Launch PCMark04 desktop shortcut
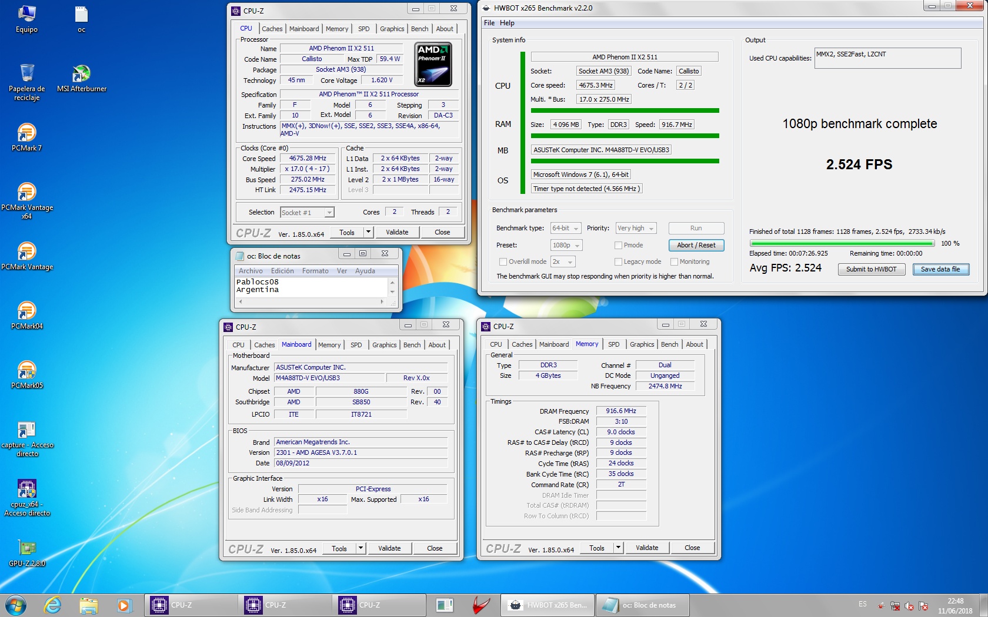This screenshot has width=988, height=617. [x=26, y=316]
